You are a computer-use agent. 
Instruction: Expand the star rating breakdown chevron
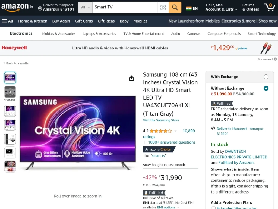[175, 131]
